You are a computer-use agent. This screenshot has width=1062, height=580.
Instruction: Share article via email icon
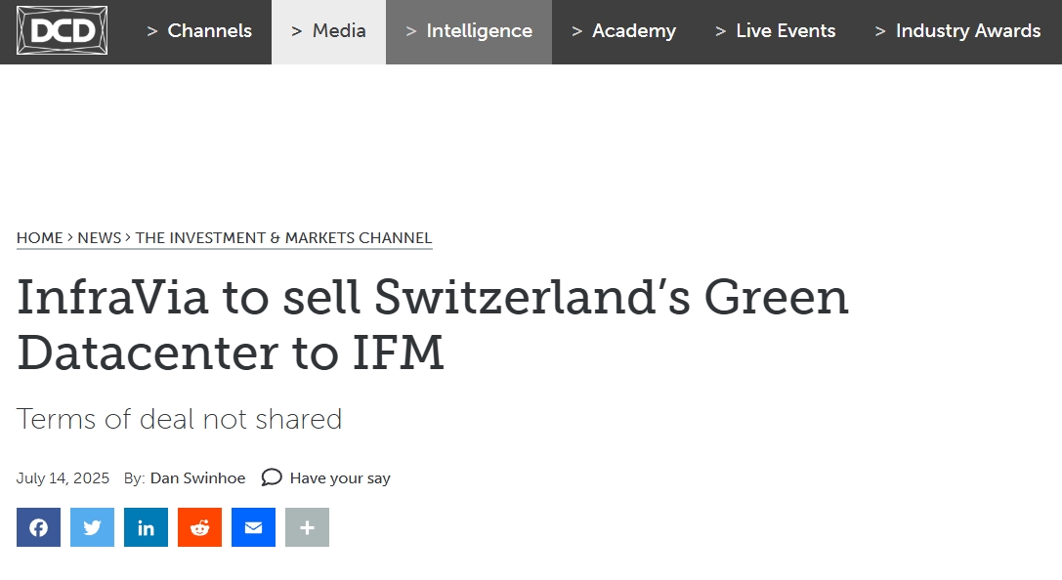[253, 527]
